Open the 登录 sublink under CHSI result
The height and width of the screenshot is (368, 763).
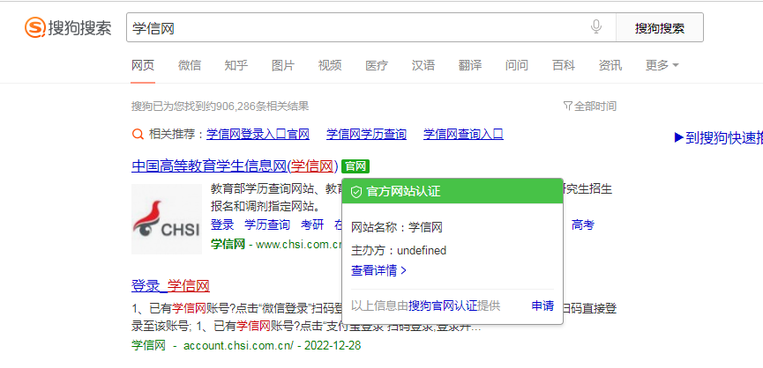(x=222, y=224)
